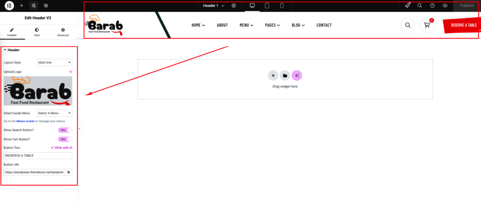Image resolution: width=481 pixels, height=205 pixels.
Task: Open the Site Settings sliders icon
Action: point(34,6)
